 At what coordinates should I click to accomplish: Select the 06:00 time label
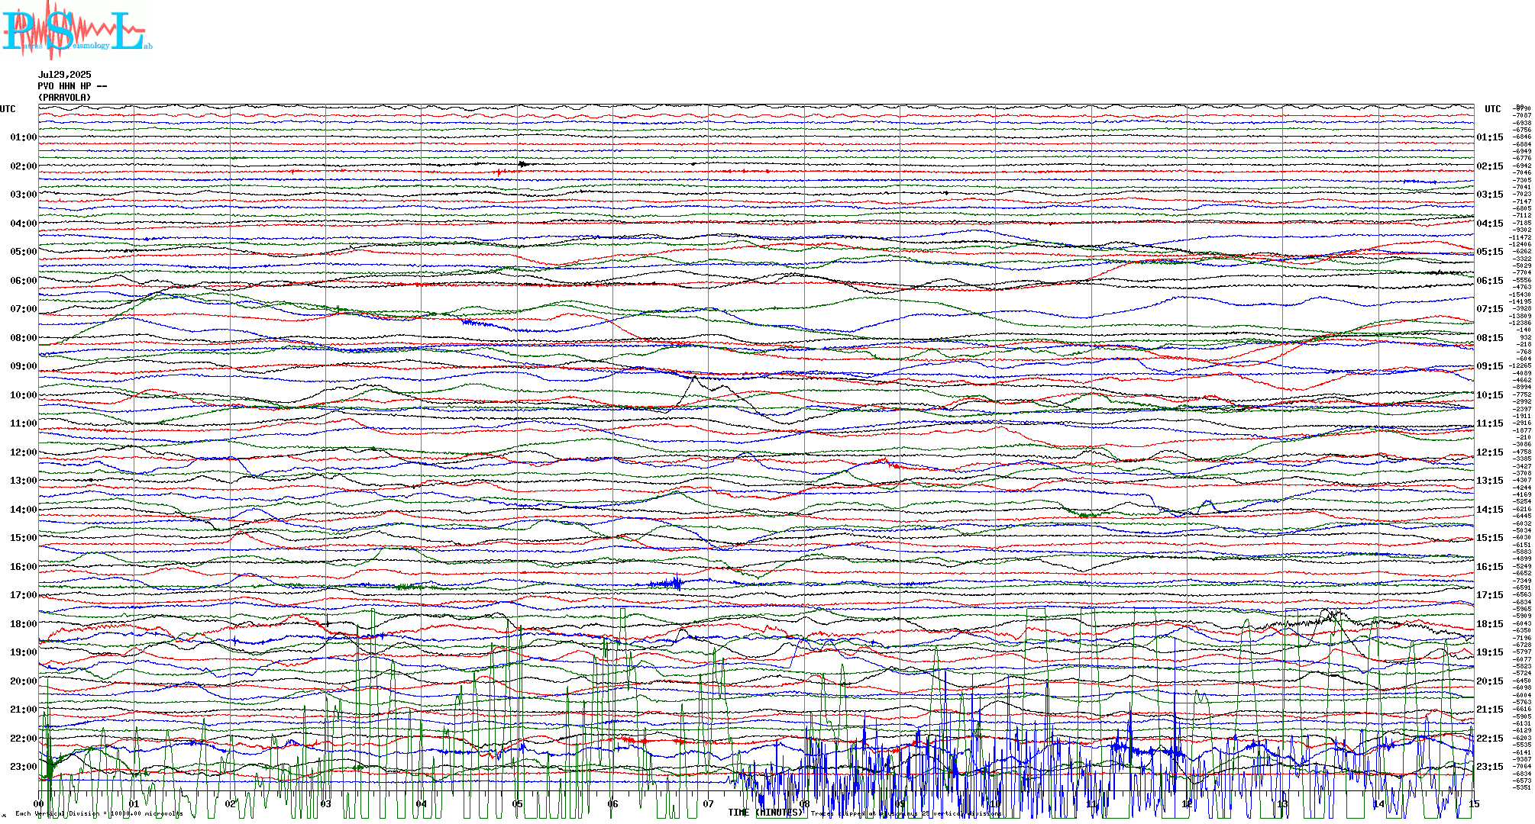(24, 281)
